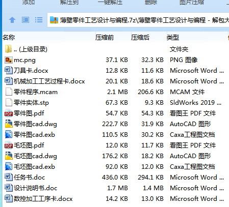This screenshot has height=207, width=229.
Task: Click the Caxa icon of 零件图cad.exb
Action: [9, 134]
